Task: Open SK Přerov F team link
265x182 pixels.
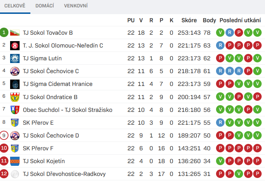Action: click(38, 148)
